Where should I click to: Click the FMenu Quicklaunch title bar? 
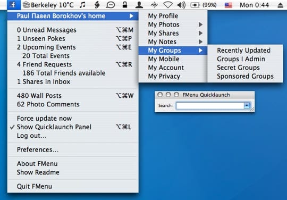(x=205, y=95)
